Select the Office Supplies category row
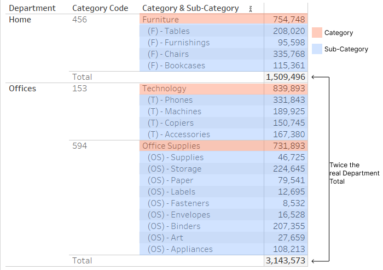Image resolution: width=383 pixels, height=270 pixels. click(223, 146)
